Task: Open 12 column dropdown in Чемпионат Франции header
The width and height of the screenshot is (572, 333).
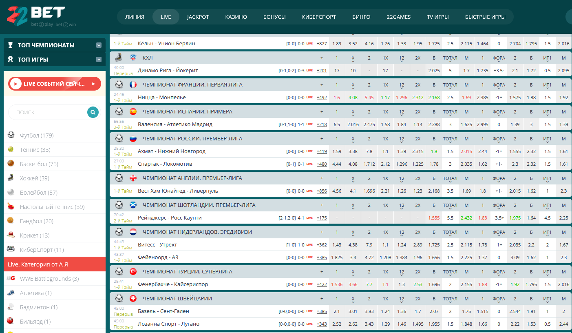Action: [402, 86]
